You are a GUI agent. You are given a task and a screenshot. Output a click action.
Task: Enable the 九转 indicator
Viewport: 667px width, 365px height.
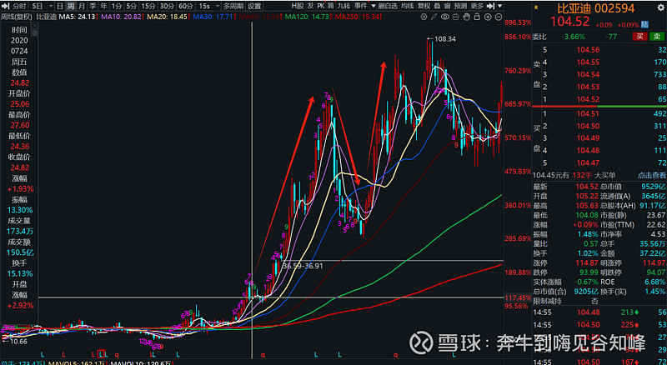pos(344,6)
